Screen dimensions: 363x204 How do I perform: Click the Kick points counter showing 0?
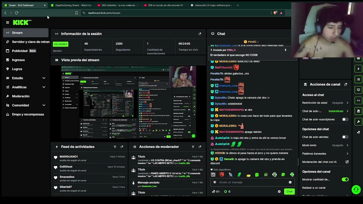pos(227,192)
